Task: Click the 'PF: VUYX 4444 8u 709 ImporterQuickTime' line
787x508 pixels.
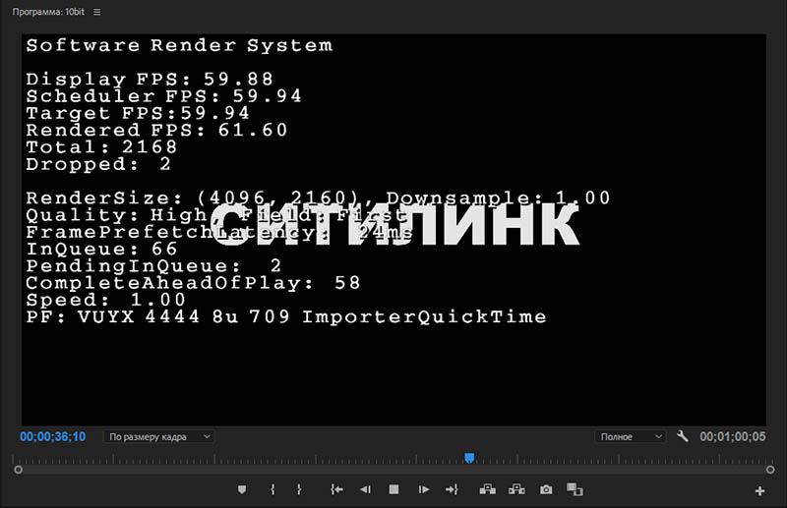Action: point(286,316)
